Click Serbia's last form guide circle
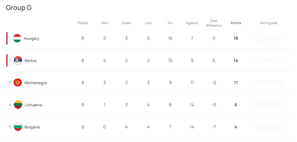 (279, 61)
